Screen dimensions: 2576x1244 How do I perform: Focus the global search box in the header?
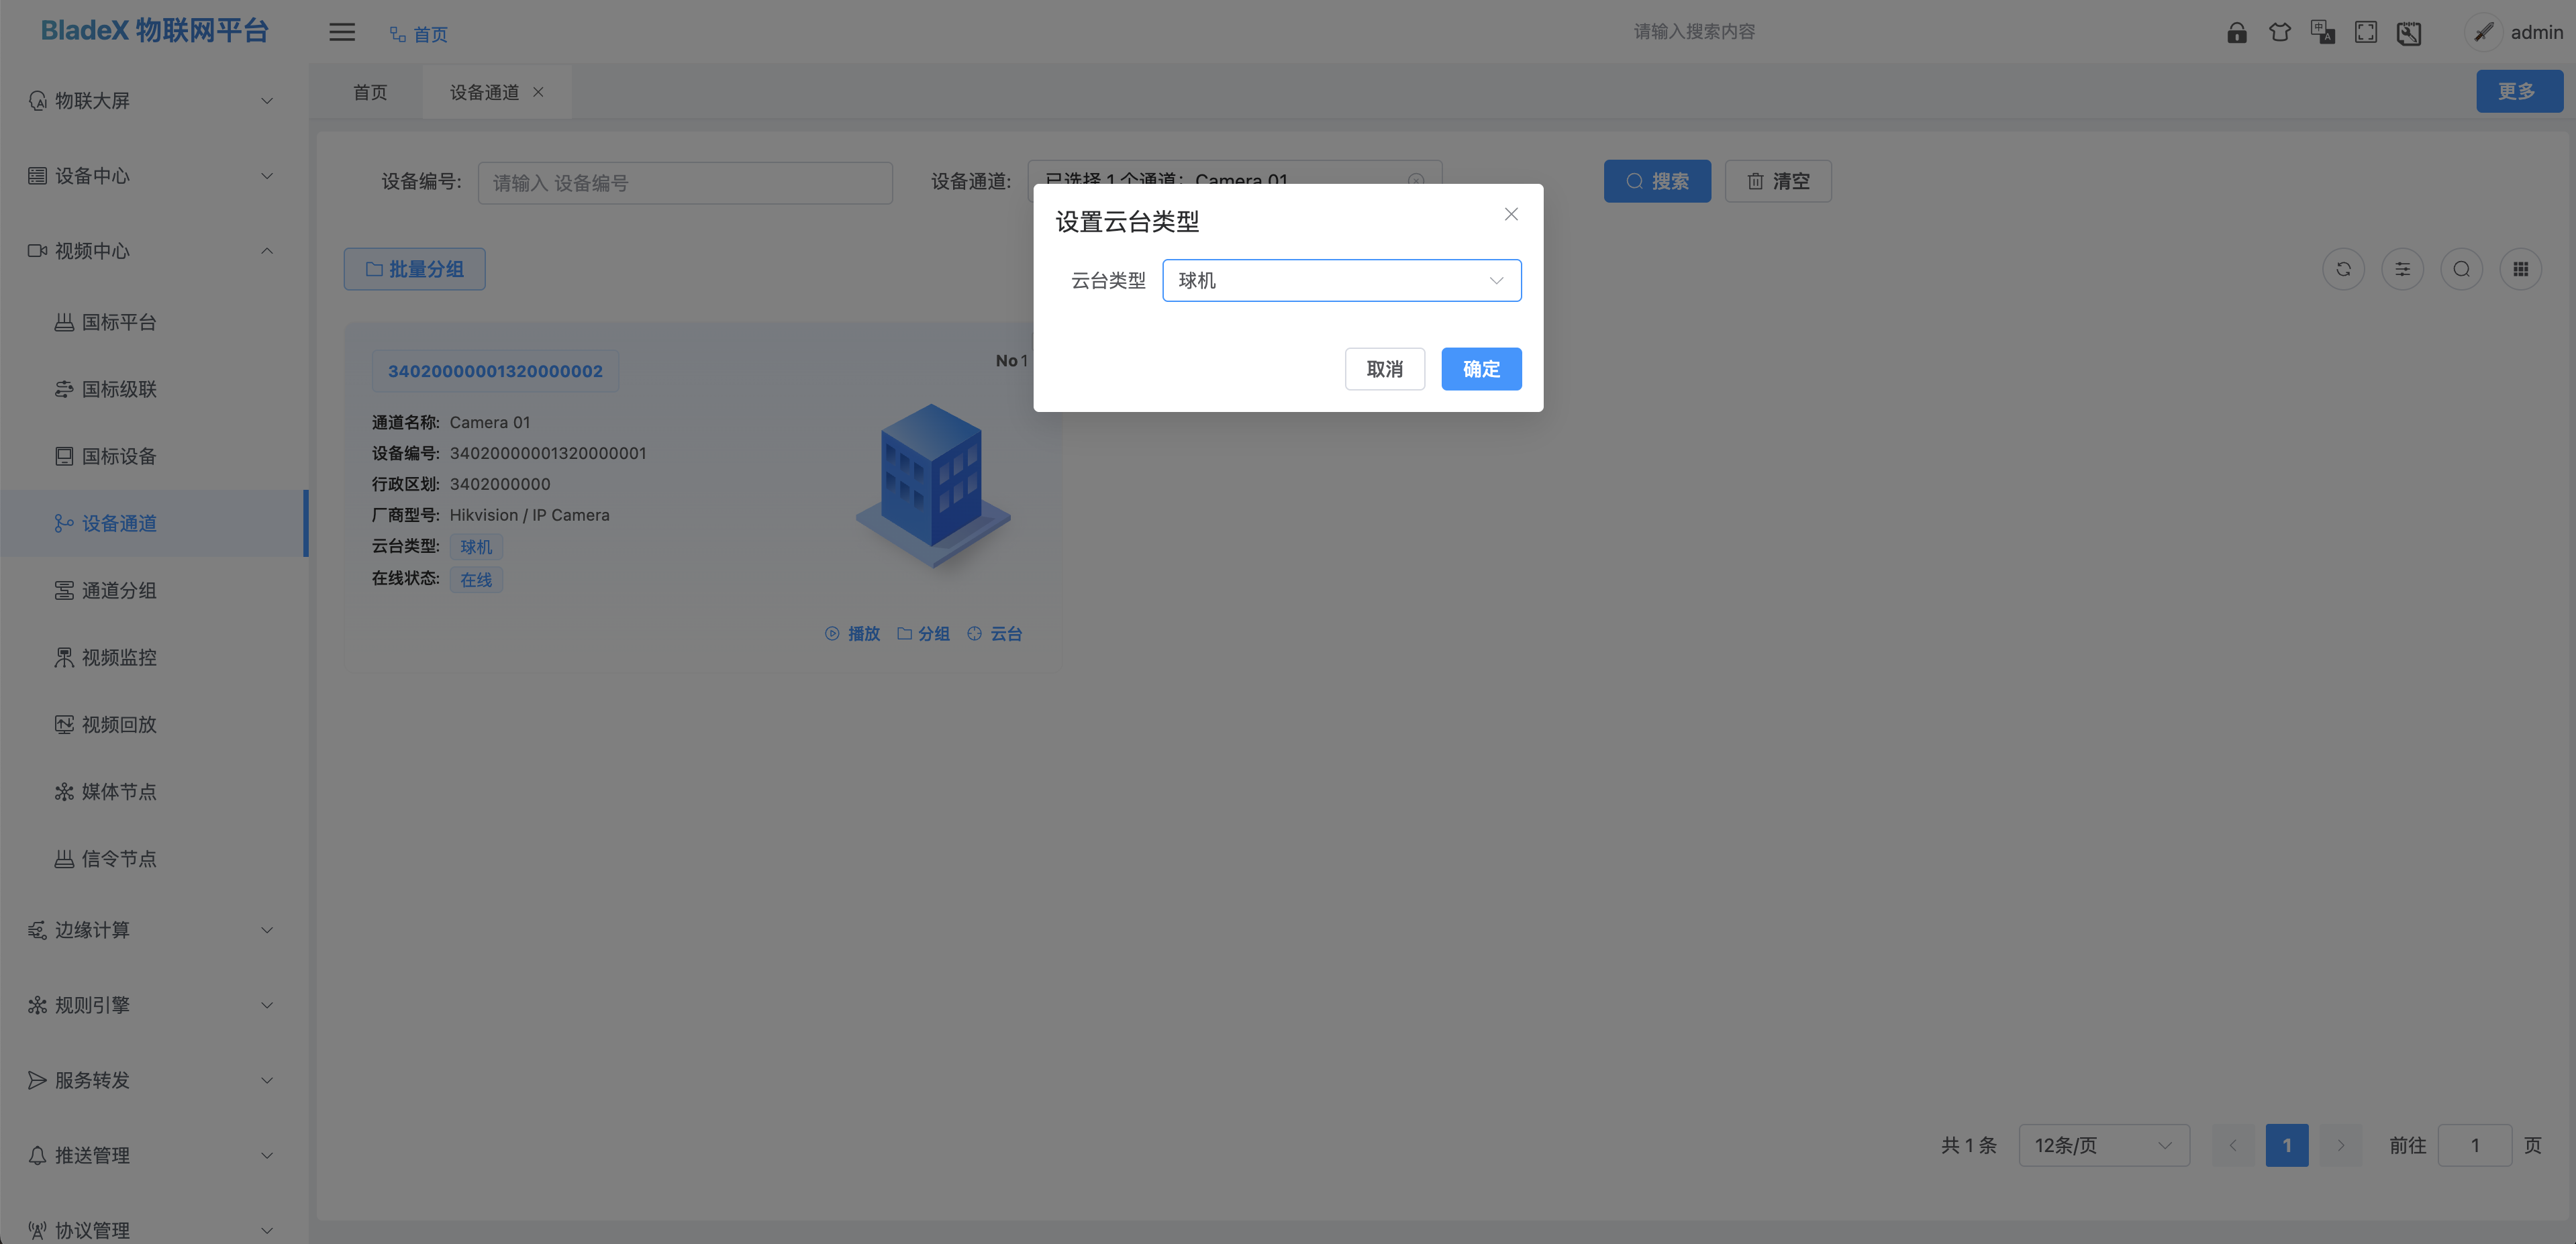coord(1694,32)
